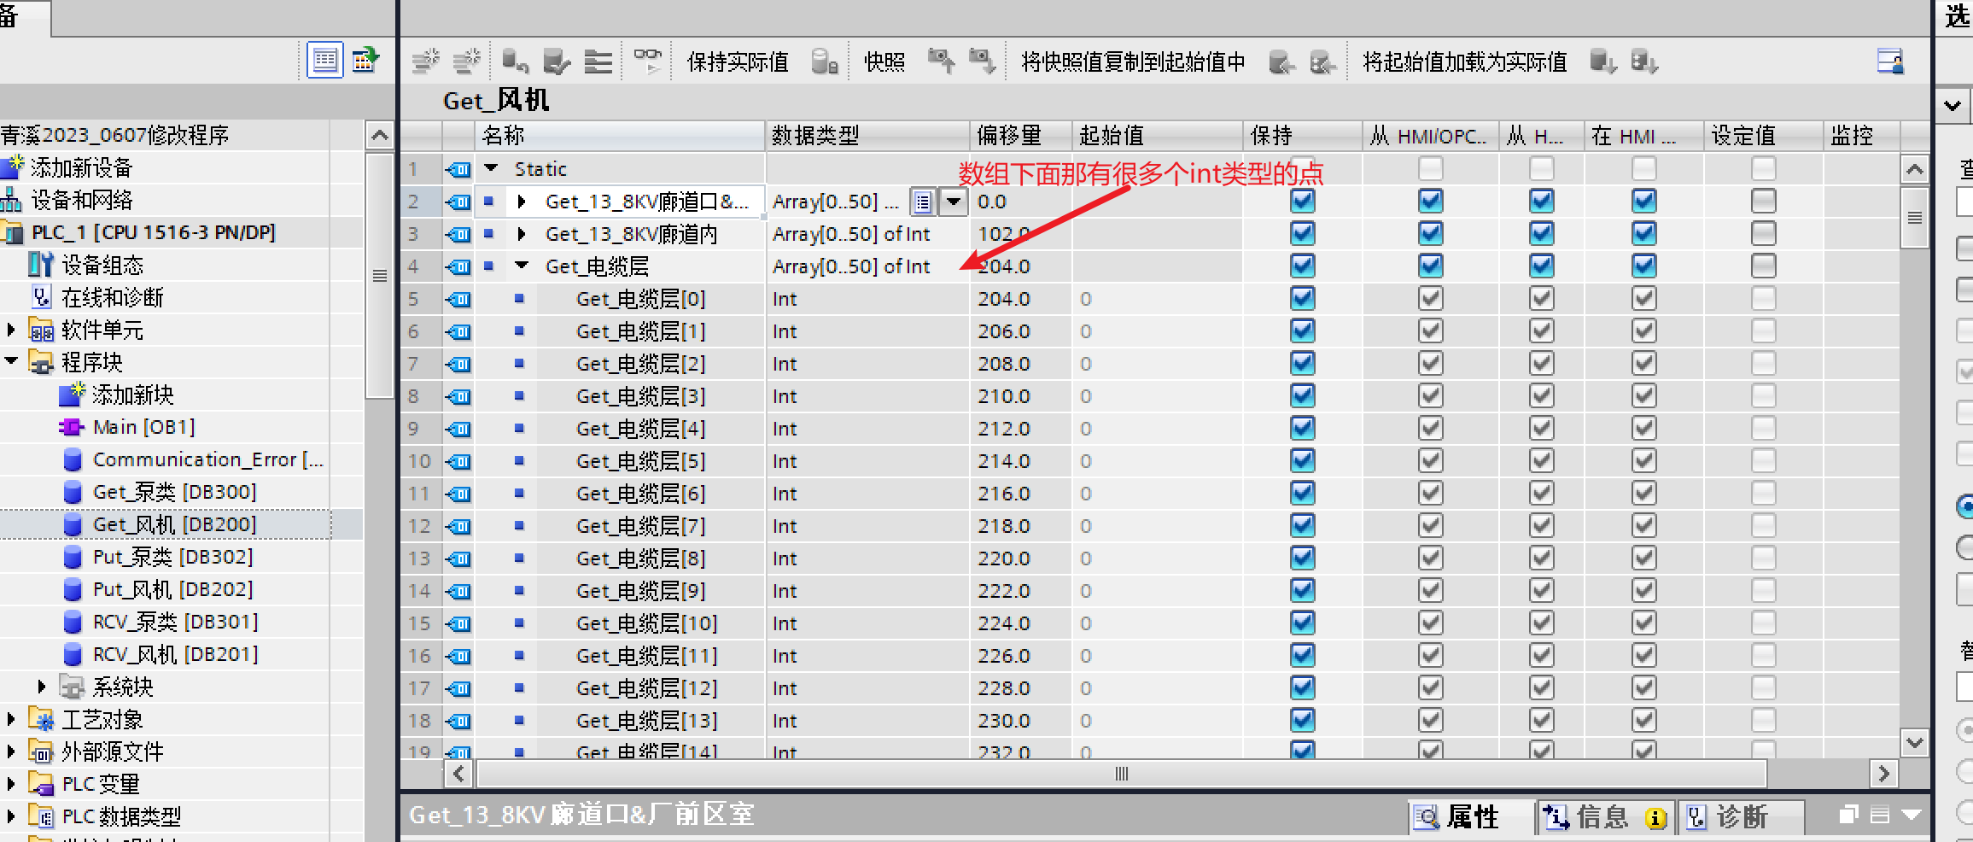
Task: Collapse the 程序块 tree node
Action: tap(11, 361)
